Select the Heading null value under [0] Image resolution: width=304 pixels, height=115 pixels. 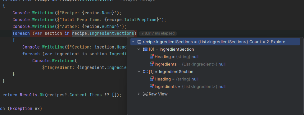click(x=195, y=57)
